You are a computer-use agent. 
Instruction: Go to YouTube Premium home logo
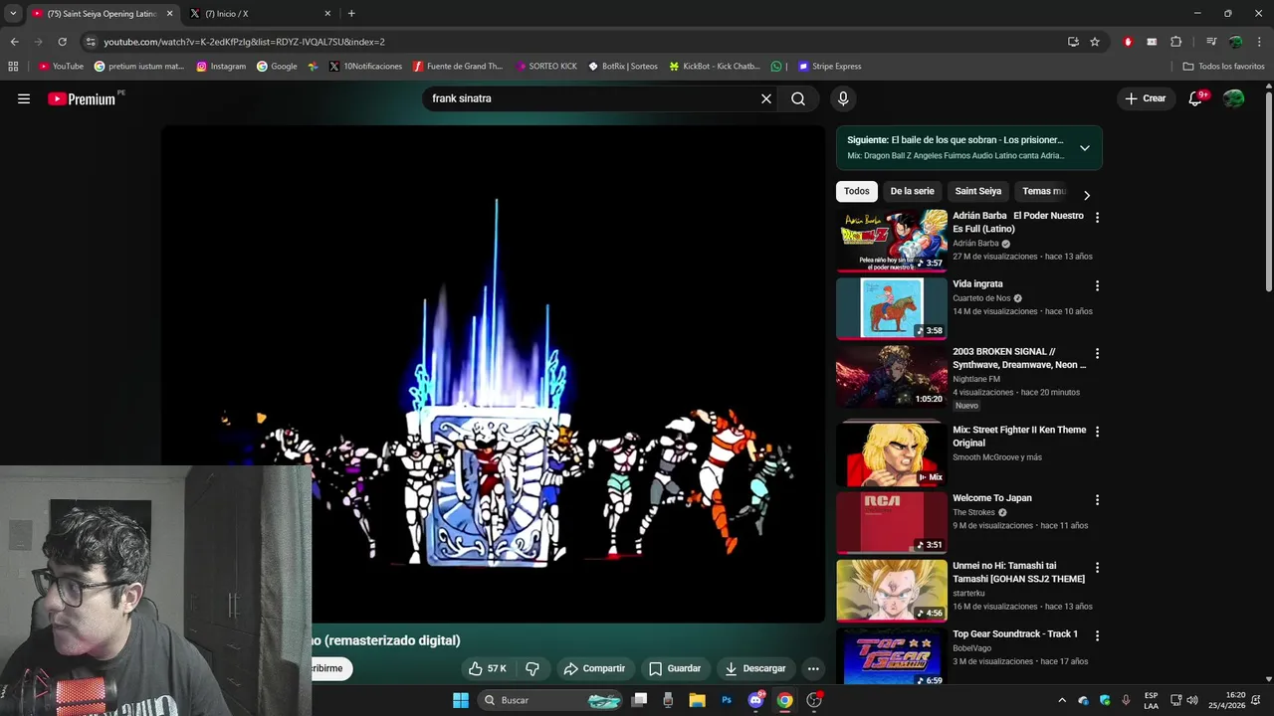tap(84, 98)
